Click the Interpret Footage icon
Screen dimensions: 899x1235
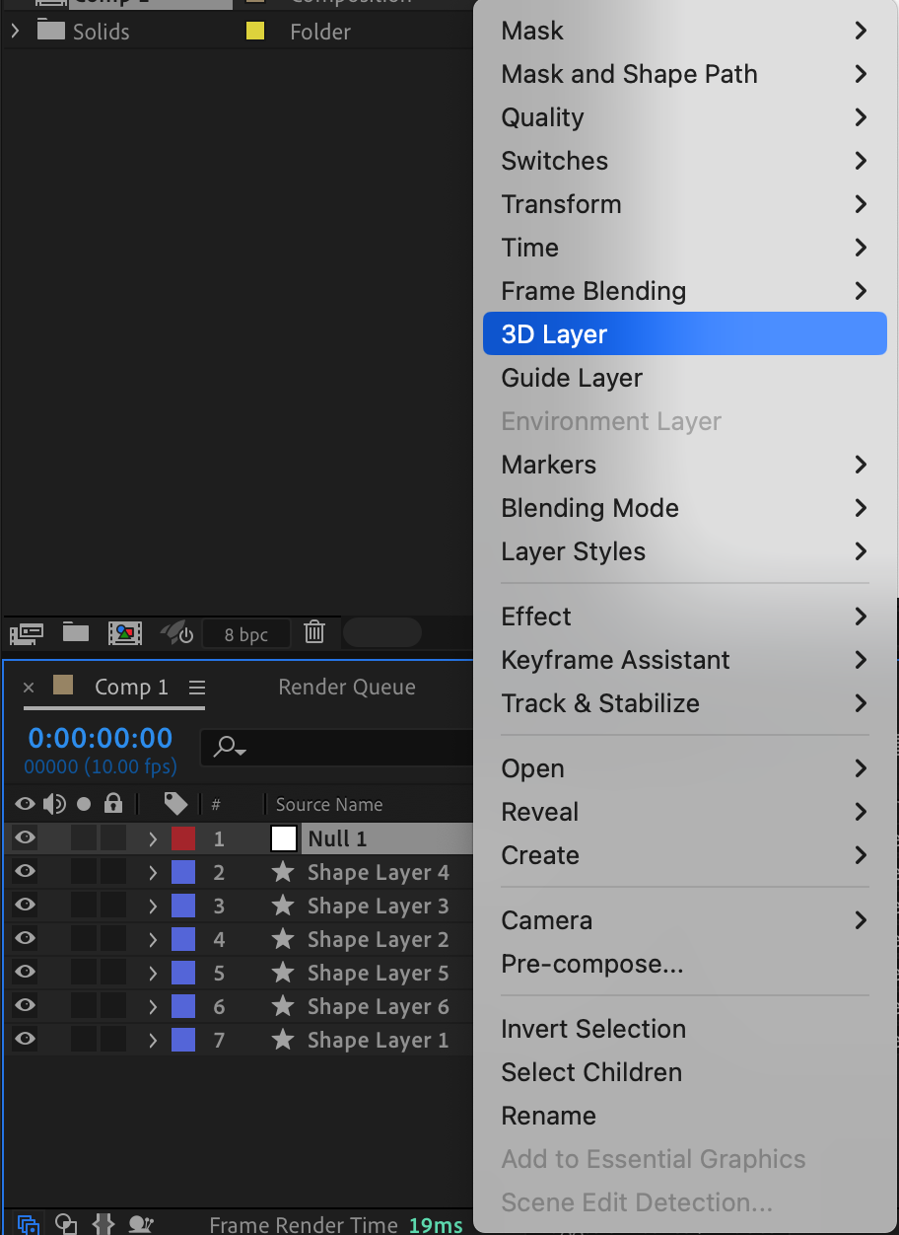27,633
